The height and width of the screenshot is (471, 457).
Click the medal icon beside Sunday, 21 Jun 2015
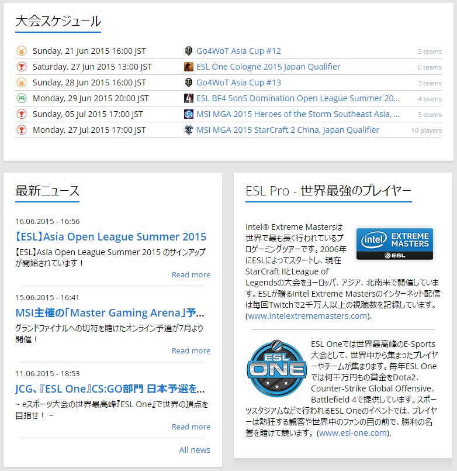pos(21,51)
